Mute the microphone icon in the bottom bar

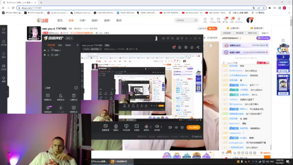pyautogui.click(x=146, y=126)
